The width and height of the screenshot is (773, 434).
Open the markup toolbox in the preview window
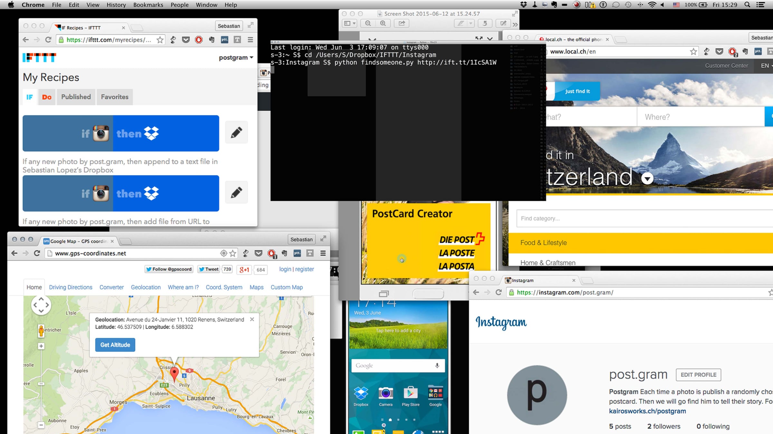coord(503,23)
